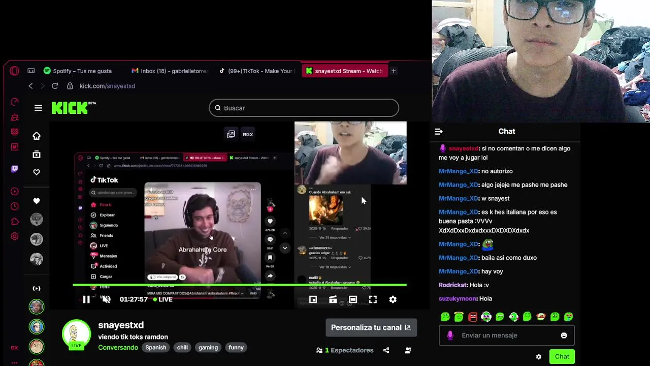Click the kick.com/snayestxd address bar
650x366 pixels.
click(x=107, y=86)
